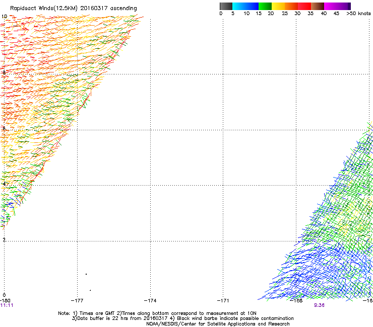Click the '20' label under the color bar
This screenshot has height=327, width=373.
click(x=271, y=14)
